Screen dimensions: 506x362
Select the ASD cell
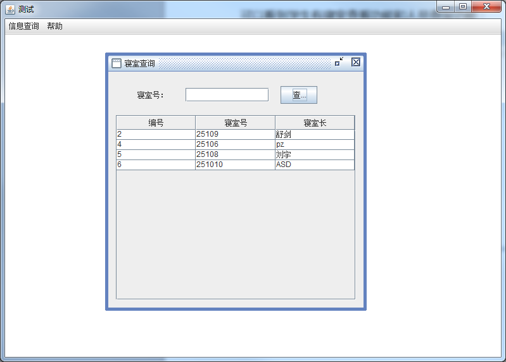[x=315, y=165]
